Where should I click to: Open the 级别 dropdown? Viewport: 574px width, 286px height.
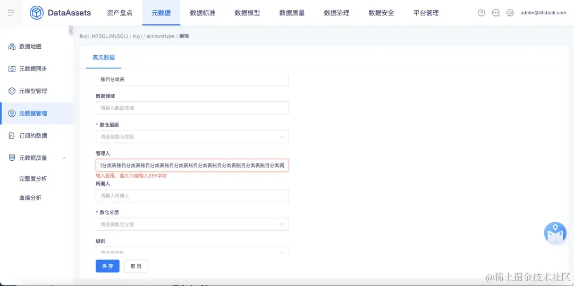pyautogui.click(x=192, y=250)
